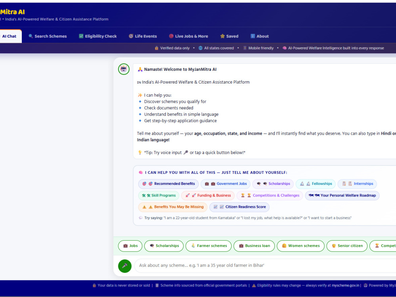
Task: Click the brain icon beside AI-Powered Welfare Intelligence
Action: pyautogui.click(x=284, y=48)
